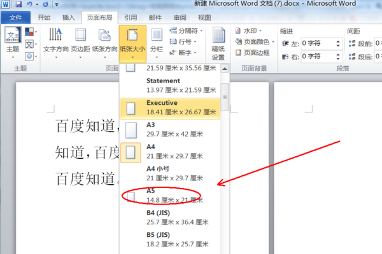Open theme fonts dropdown
382x254 pixels.
tap(31, 44)
